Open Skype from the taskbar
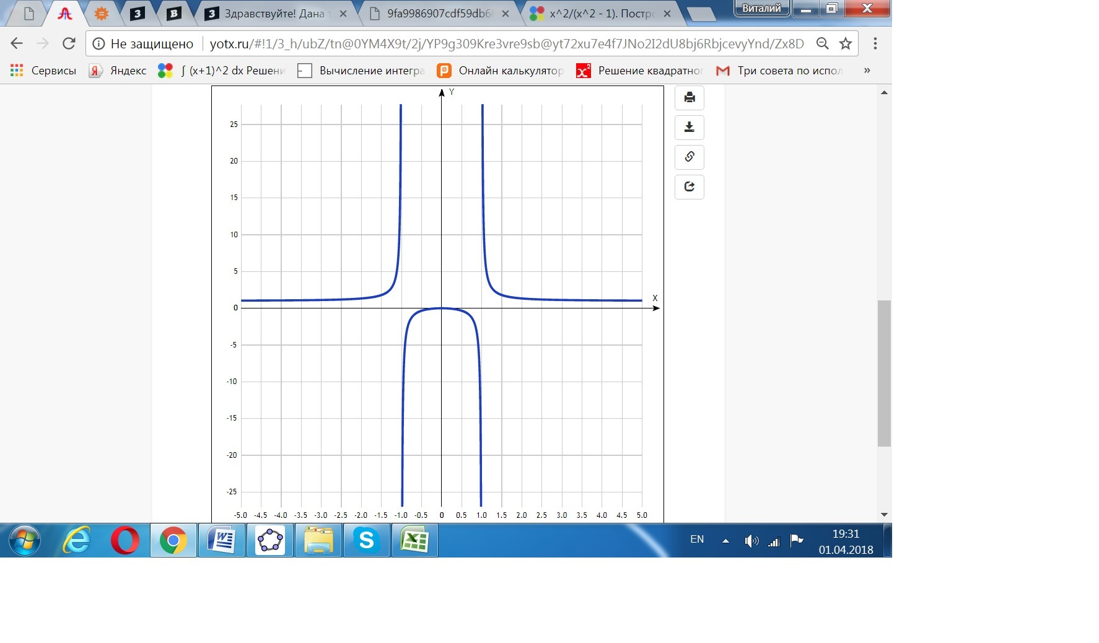 367,541
